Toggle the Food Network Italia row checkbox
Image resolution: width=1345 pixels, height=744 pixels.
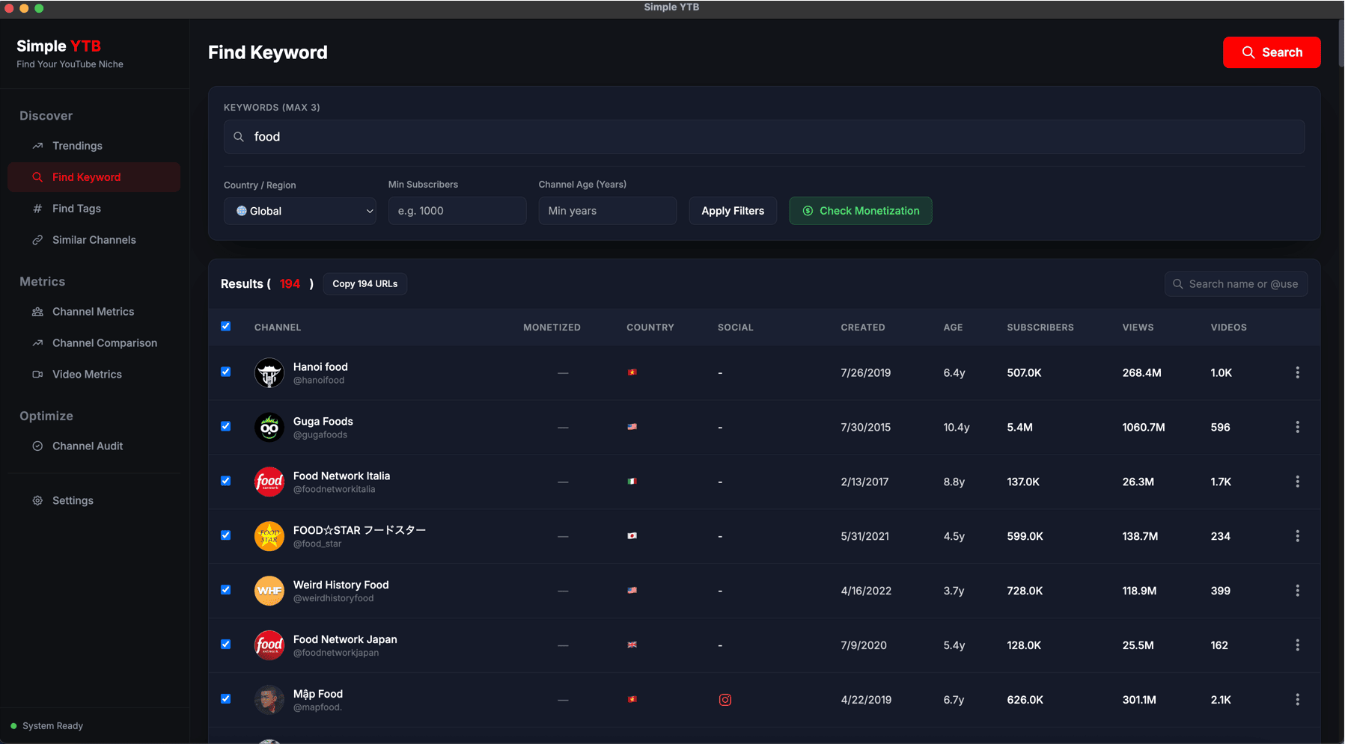[225, 481]
